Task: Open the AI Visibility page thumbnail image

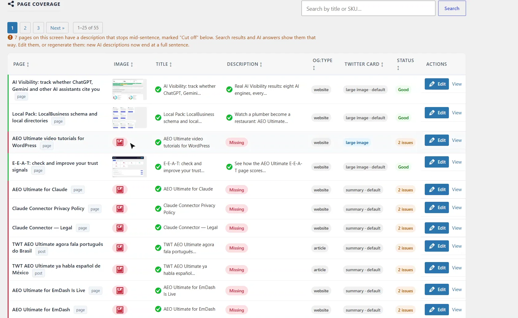Action: 130,89
